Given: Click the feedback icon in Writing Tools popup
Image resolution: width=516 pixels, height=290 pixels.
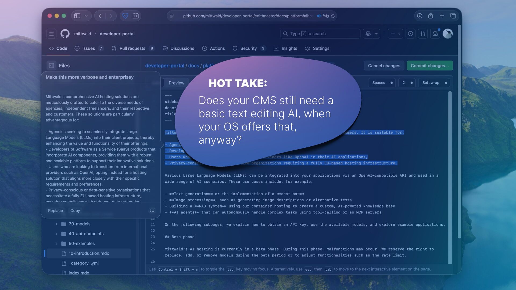Looking at the screenshot, I should pyautogui.click(x=152, y=211).
